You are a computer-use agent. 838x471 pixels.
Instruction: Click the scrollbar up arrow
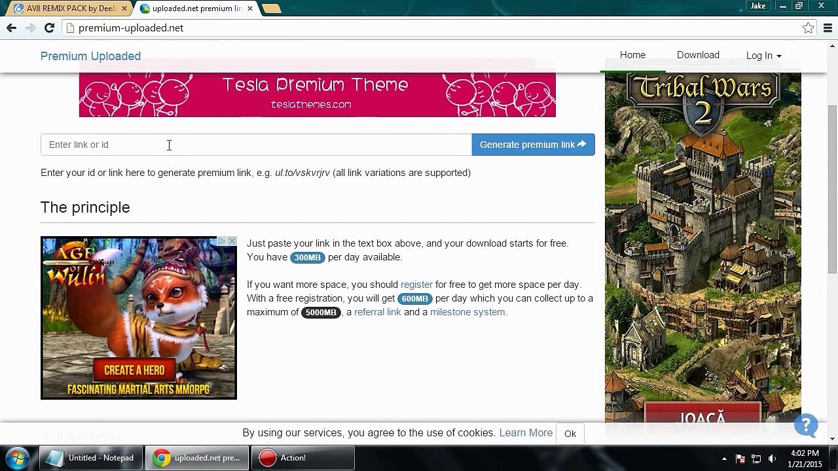coord(832,45)
